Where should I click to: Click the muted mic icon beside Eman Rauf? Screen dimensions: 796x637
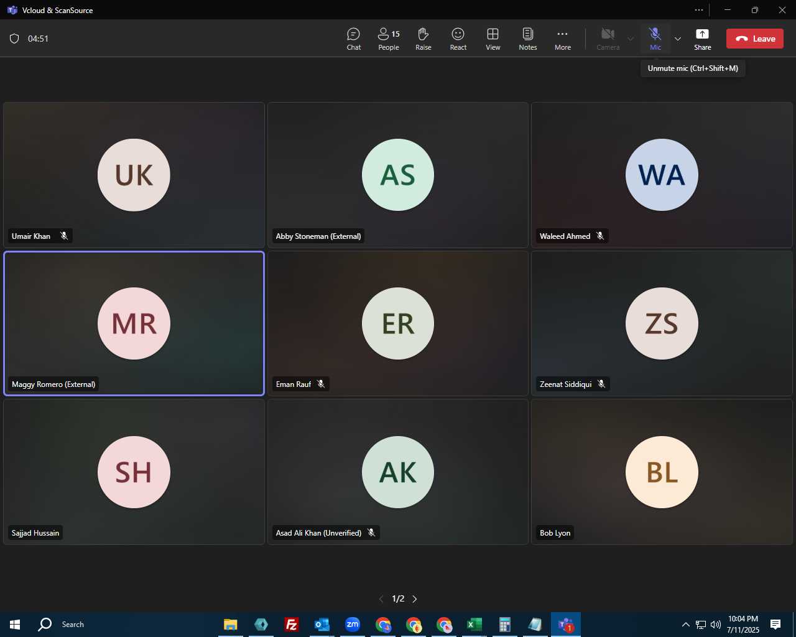(x=321, y=384)
